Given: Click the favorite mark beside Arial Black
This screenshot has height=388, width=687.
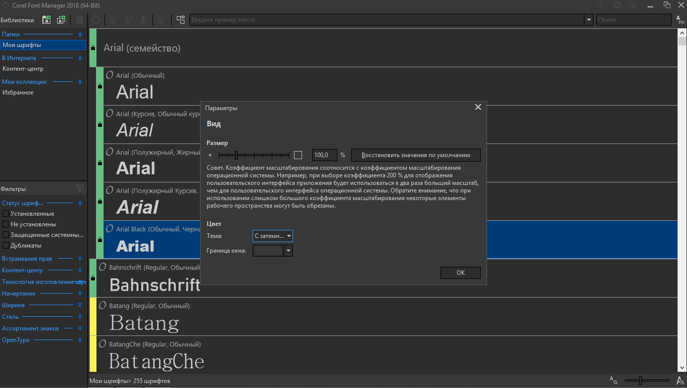Looking at the screenshot, I should pyautogui.click(x=109, y=228).
